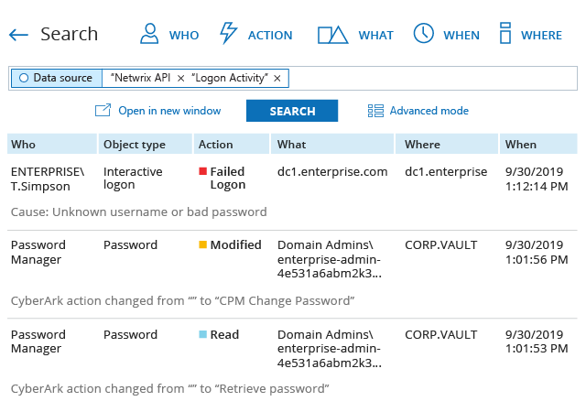Open Advanced mode link
The image size is (586, 412).
click(429, 111)
